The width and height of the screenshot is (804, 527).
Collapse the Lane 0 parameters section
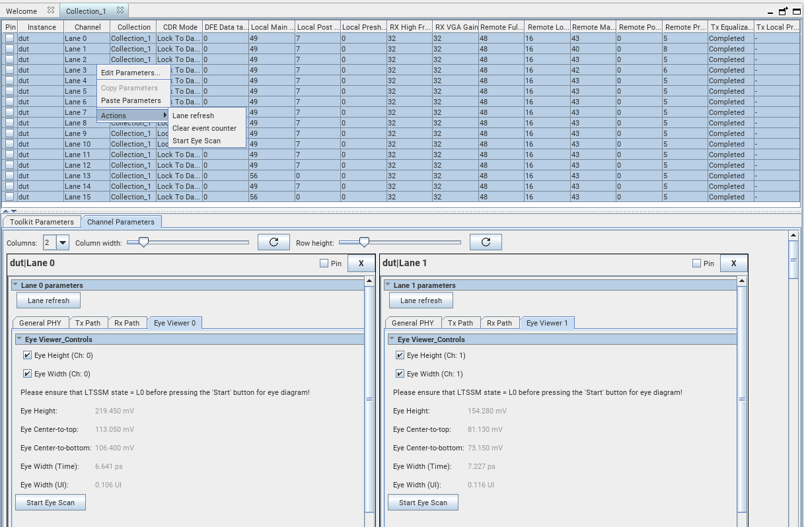pos(15,285)
